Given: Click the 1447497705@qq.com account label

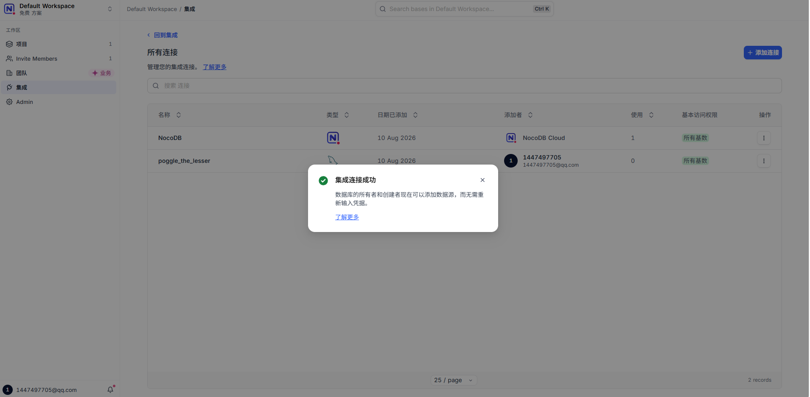Looking at the screenshot, I should 47,390.
